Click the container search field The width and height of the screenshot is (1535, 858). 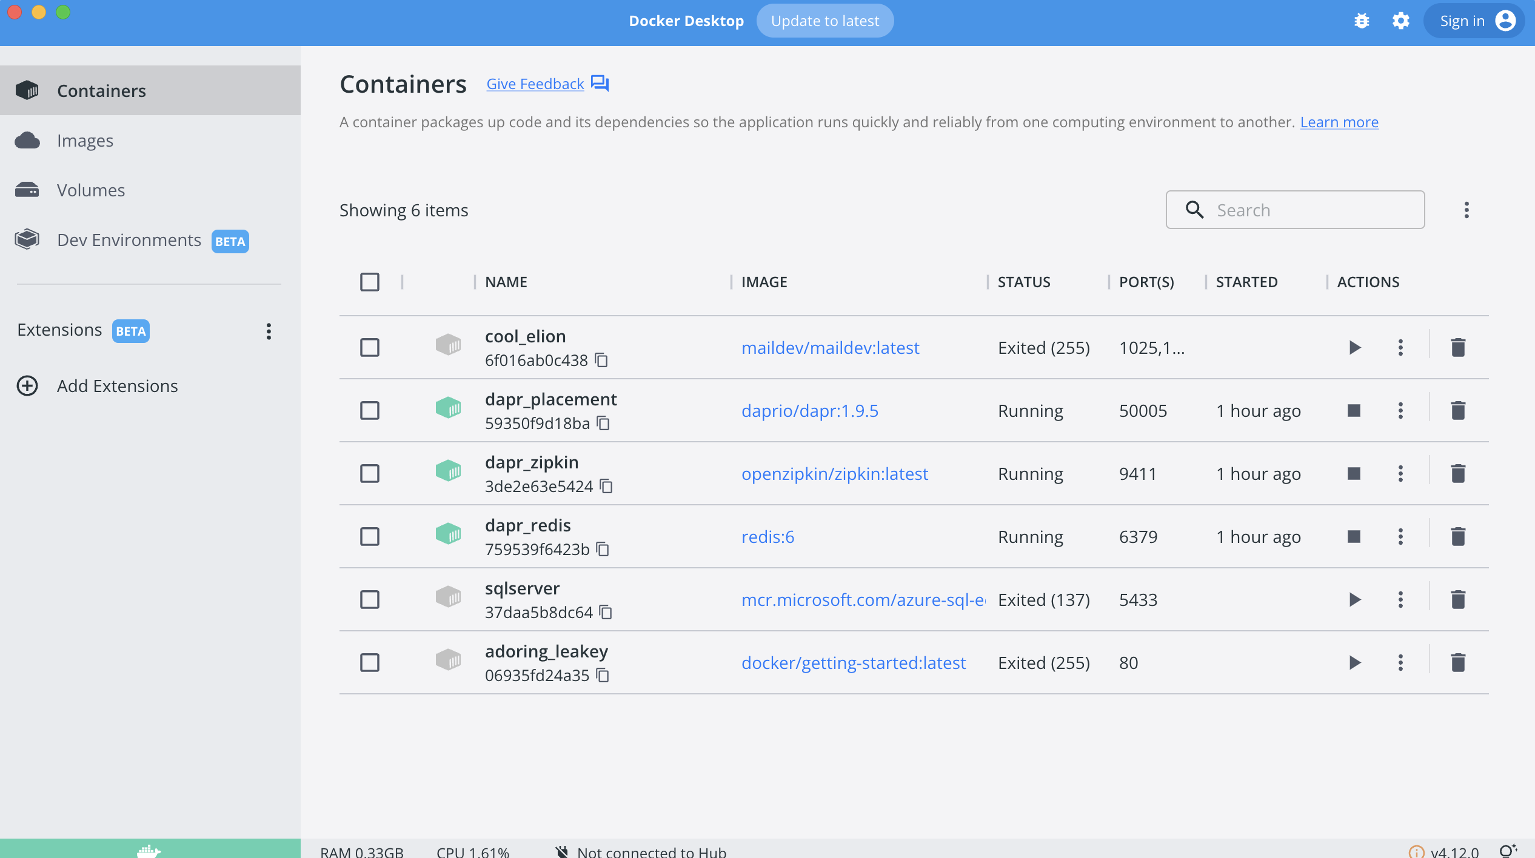[1294, 210]
